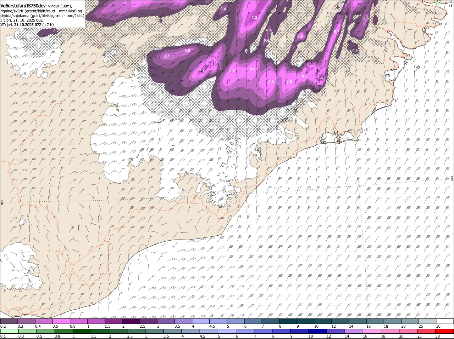Pick lower legend pink swatch between 18 and 20

tap(391, 332)
